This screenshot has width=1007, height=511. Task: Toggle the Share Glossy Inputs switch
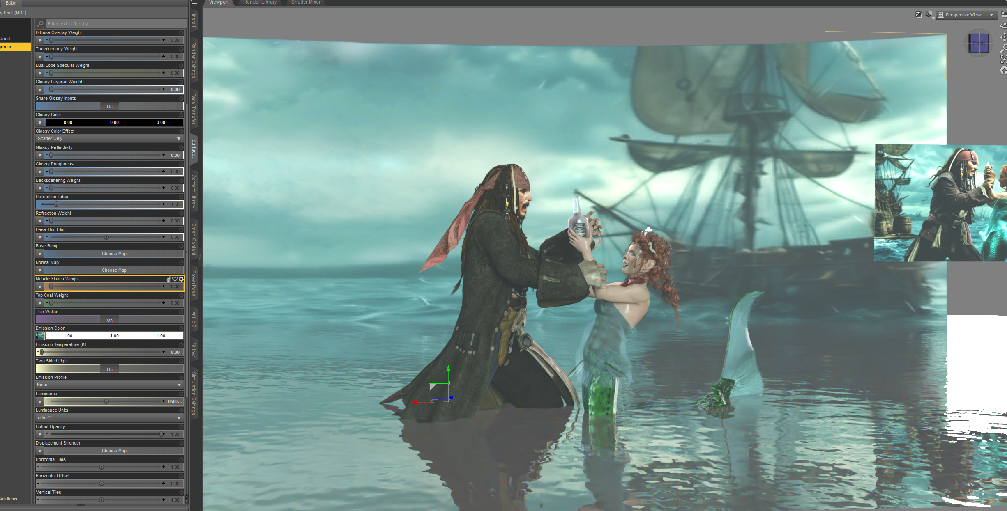(109, 106)
